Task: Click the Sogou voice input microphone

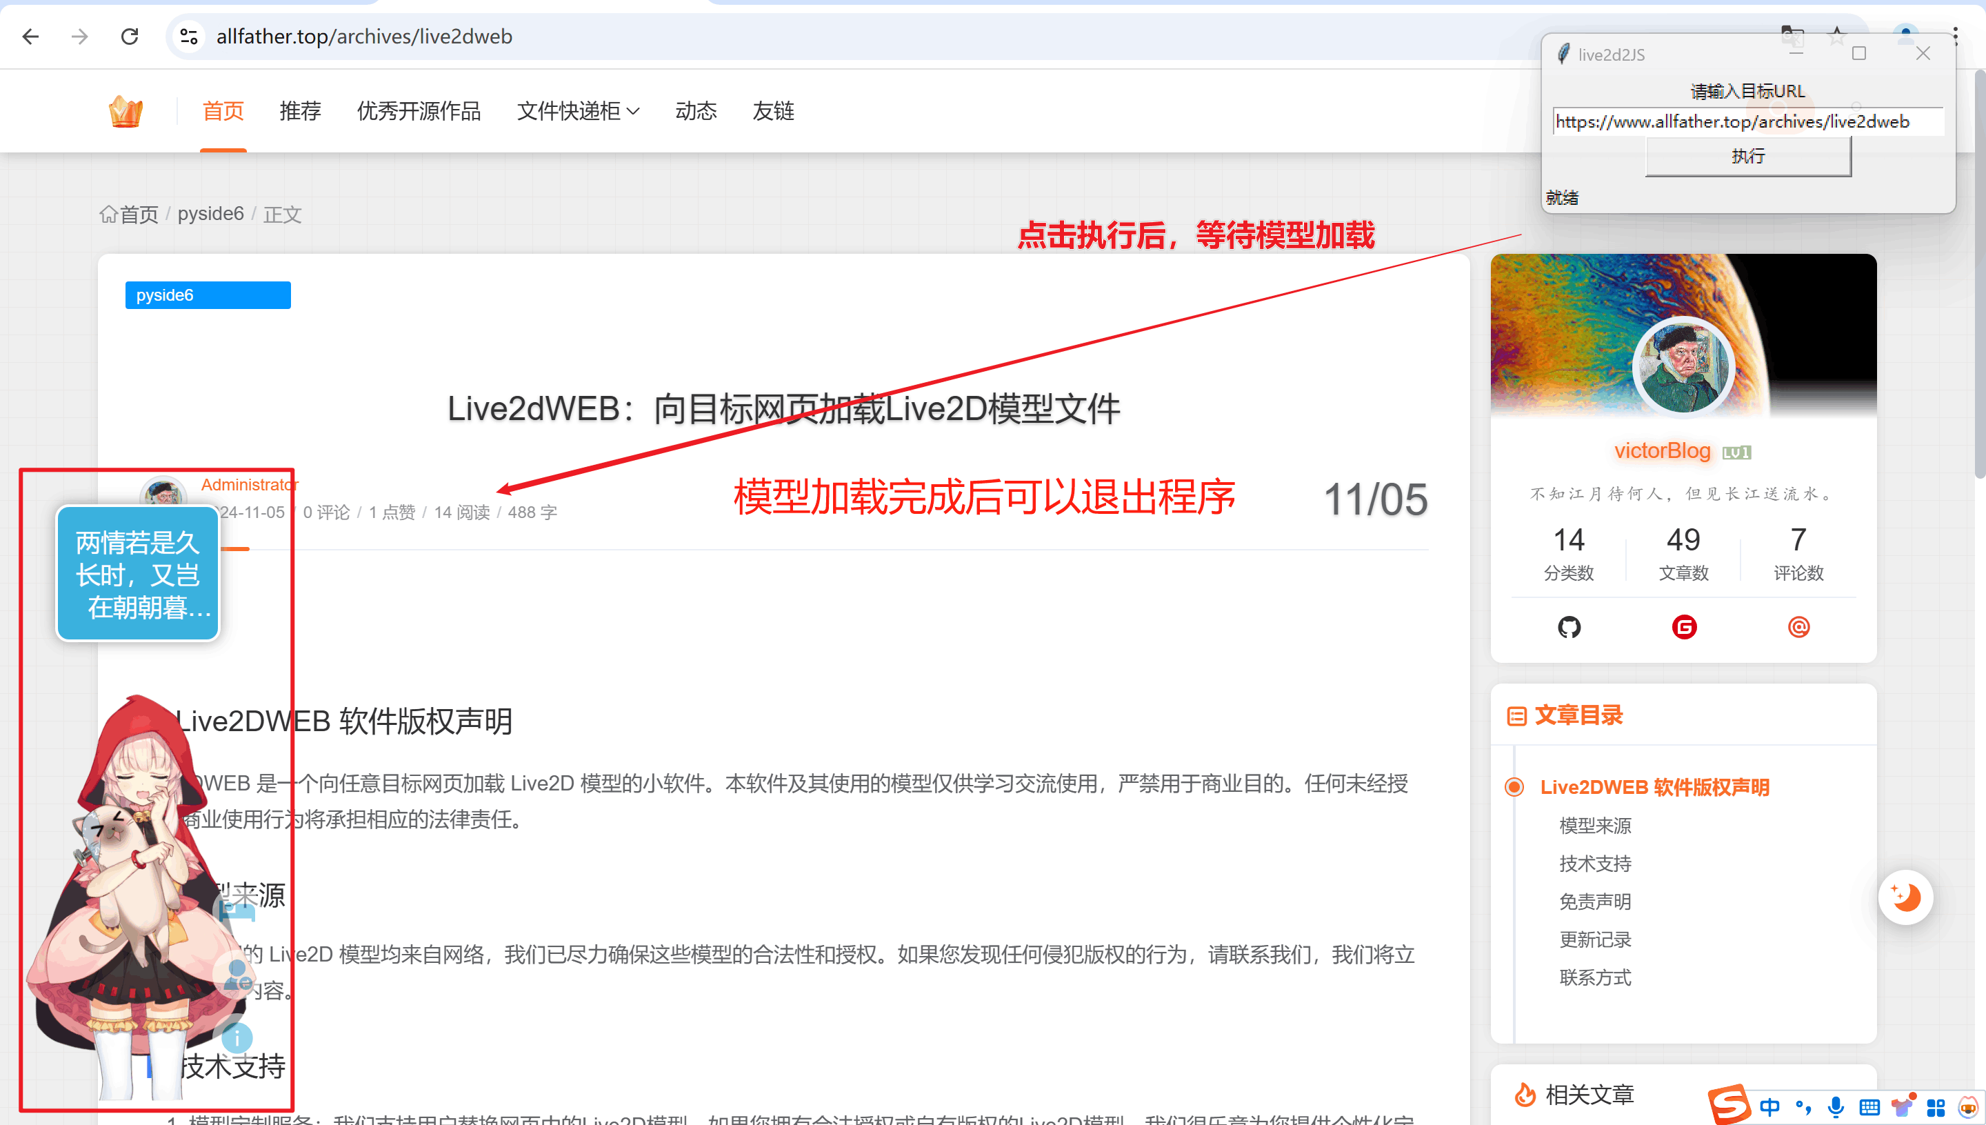Action: click(1836, 1107)
